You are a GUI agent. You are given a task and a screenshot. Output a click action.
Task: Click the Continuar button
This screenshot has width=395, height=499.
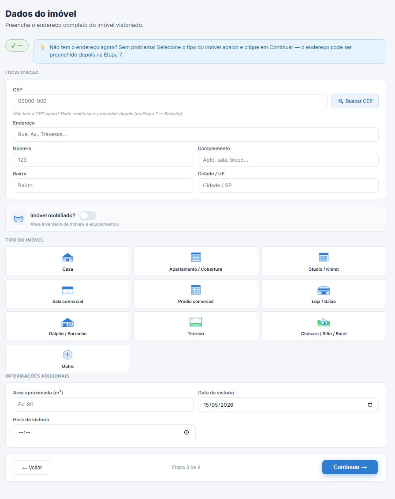coord(350,467)
